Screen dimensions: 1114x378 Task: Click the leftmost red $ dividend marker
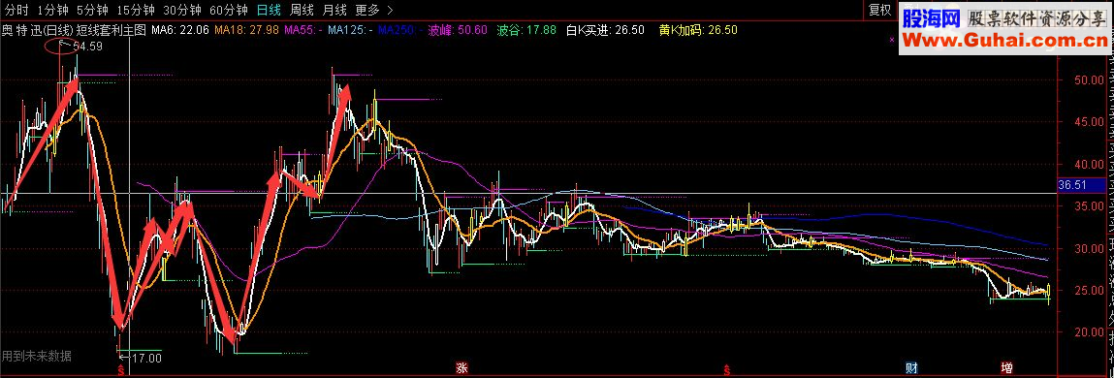pos(121,370)
